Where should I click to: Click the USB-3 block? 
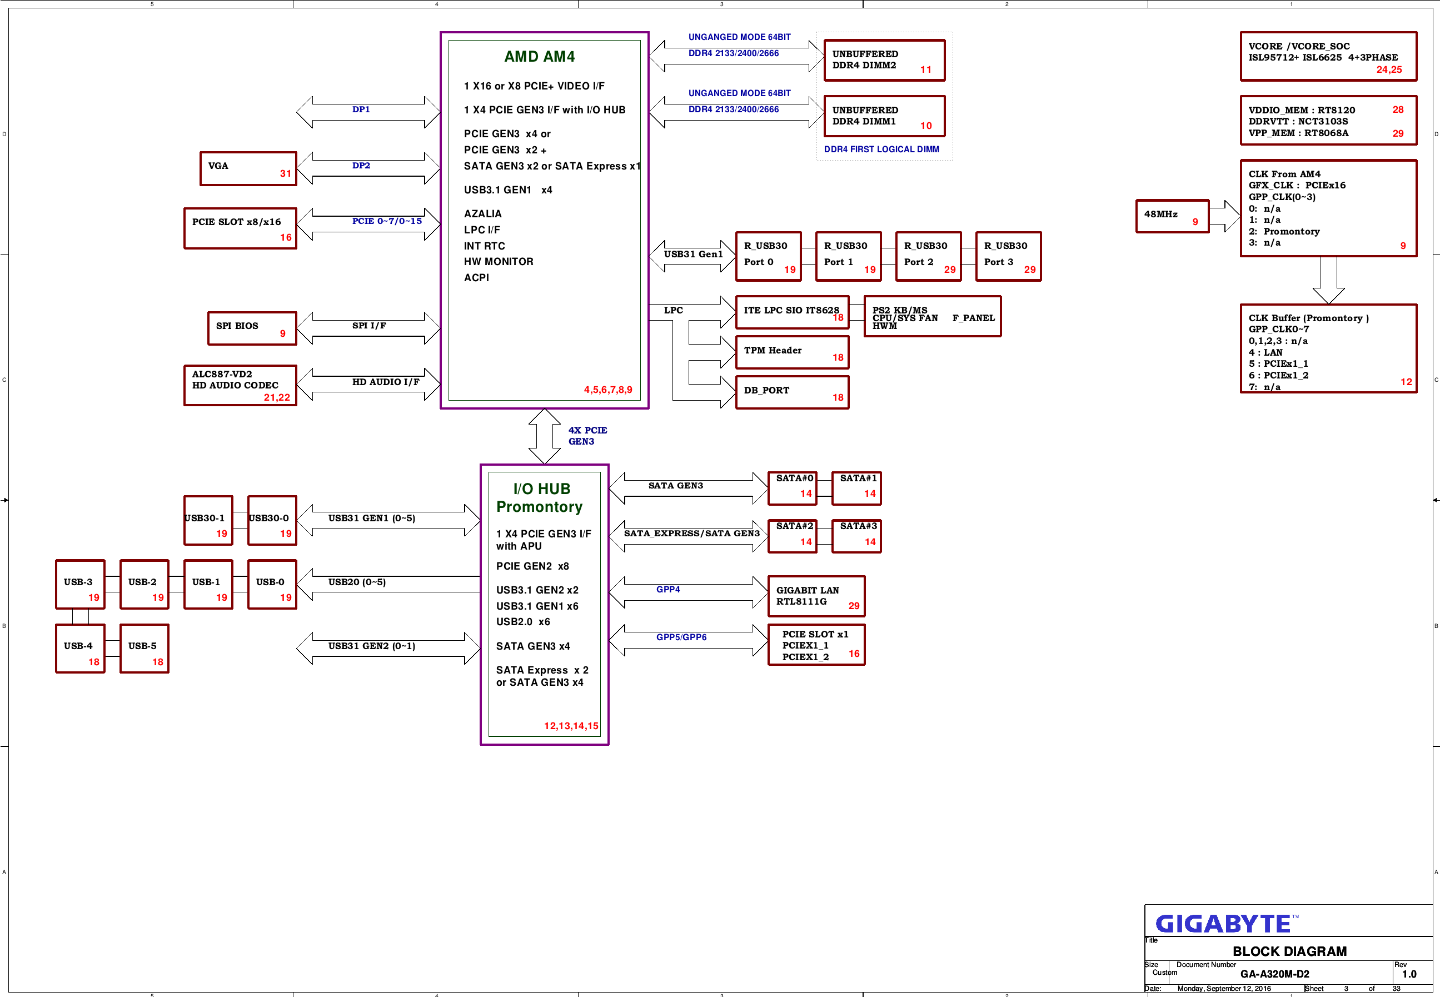pyautogui.click(x=80, y=585)
